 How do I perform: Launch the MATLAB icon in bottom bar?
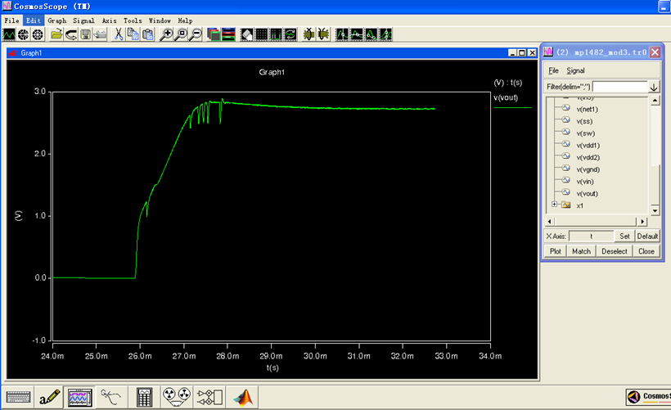[243, 397]
